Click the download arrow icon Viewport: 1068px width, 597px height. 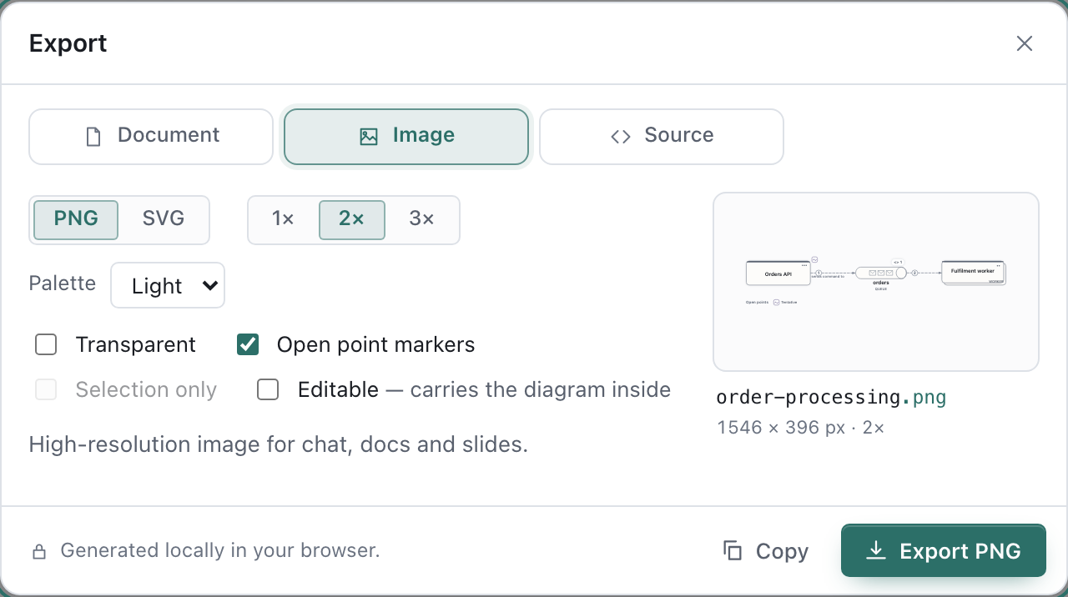875,550
